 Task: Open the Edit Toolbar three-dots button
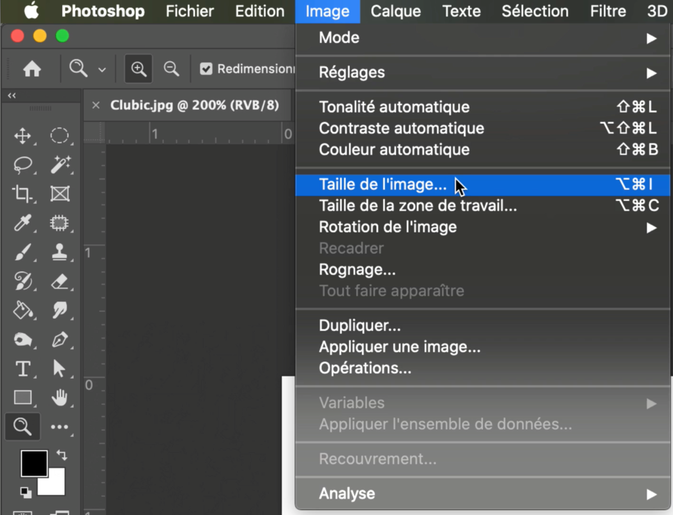pos(59,427)
